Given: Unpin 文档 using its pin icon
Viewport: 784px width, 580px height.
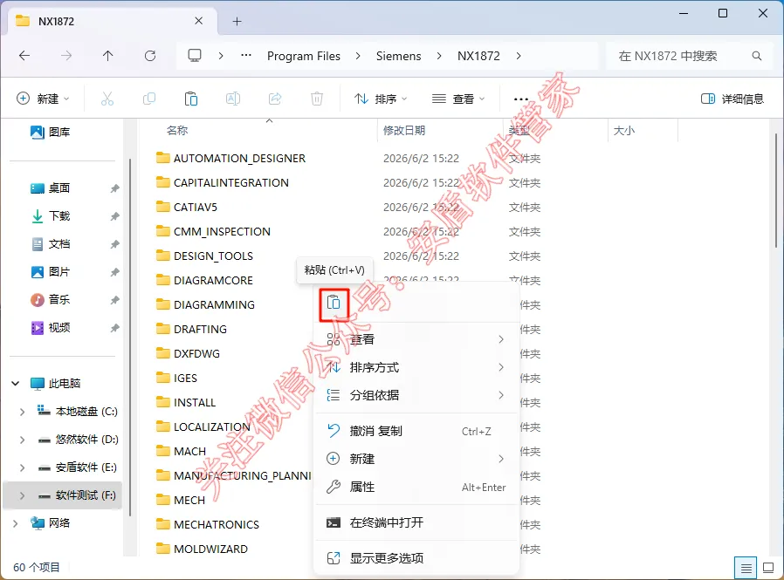Looking at the screenshot, I should tap(115, 244).
